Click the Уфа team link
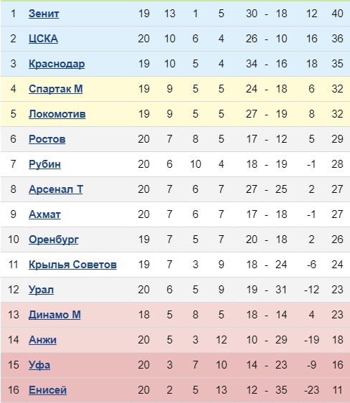The height and width of the screenshot is (403, 350). [x=39, y=365]
